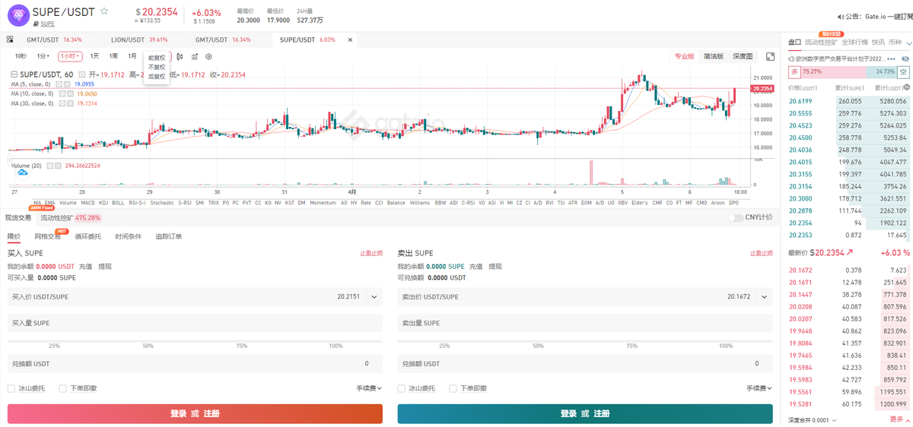Open the candlestick chart style icon

180,56
